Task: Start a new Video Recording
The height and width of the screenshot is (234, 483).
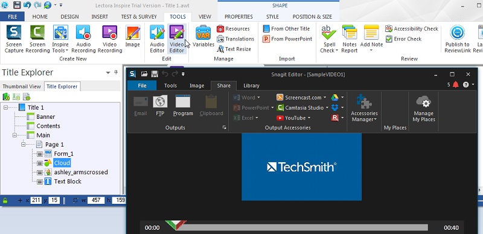Action: 110,39
